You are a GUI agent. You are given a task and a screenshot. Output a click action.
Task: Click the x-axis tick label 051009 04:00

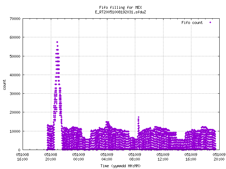107,157
